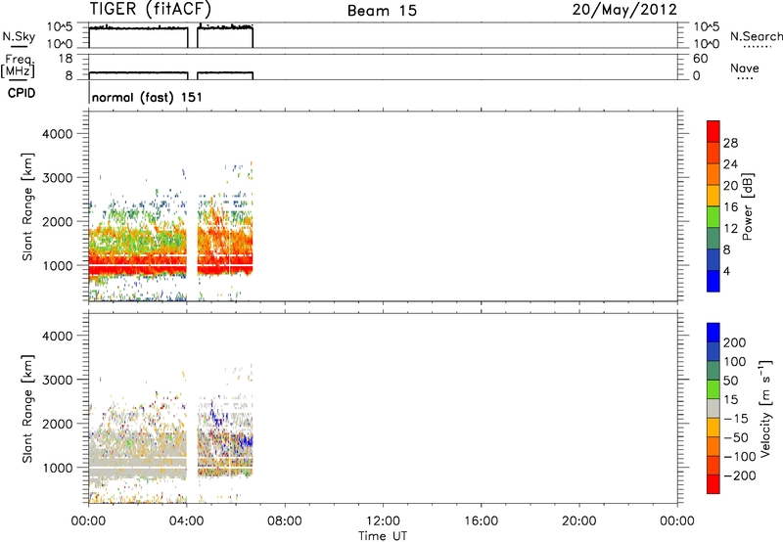The image size is (783, 542).
Task: Click the 2000 tick on velocity panel axis
Action: pyautogui.click(x=58, y=424)
